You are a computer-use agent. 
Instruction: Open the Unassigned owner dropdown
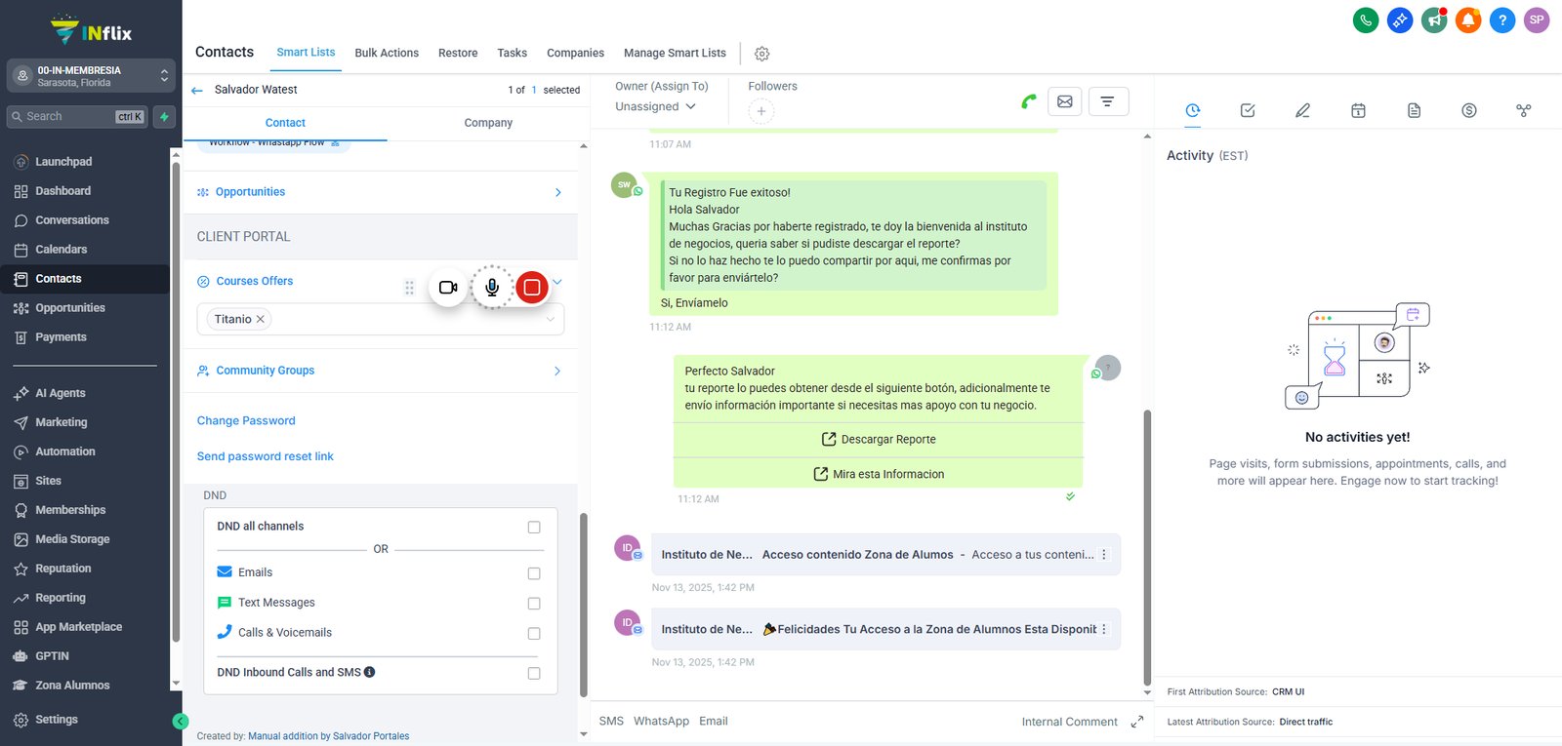655,106
